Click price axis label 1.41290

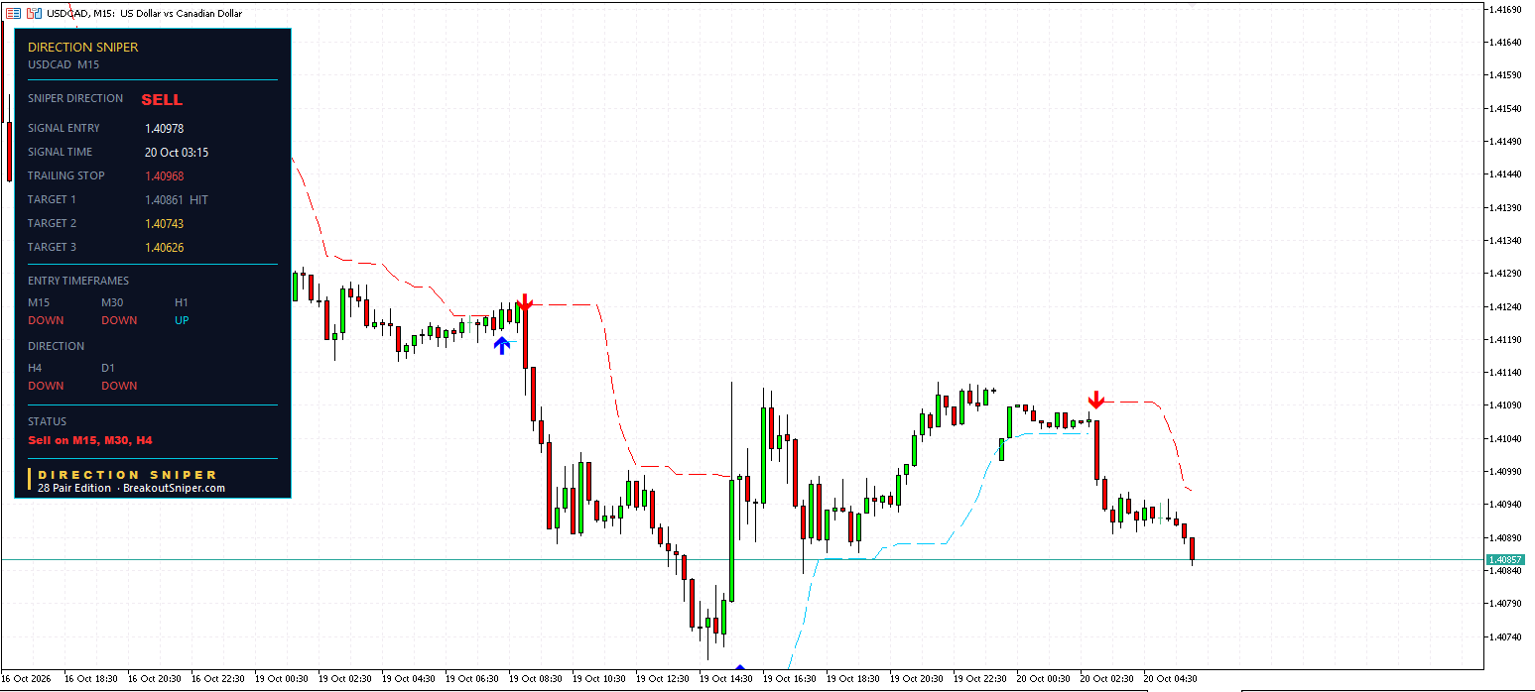coord(1505,274)
